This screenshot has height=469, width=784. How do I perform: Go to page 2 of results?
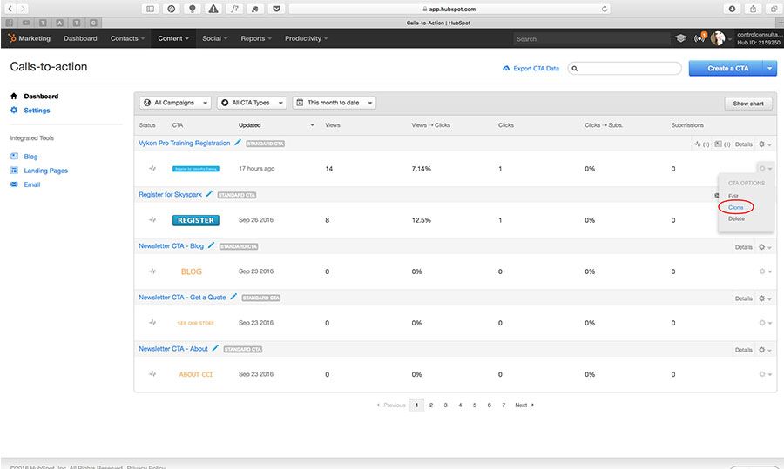point(431,405)
